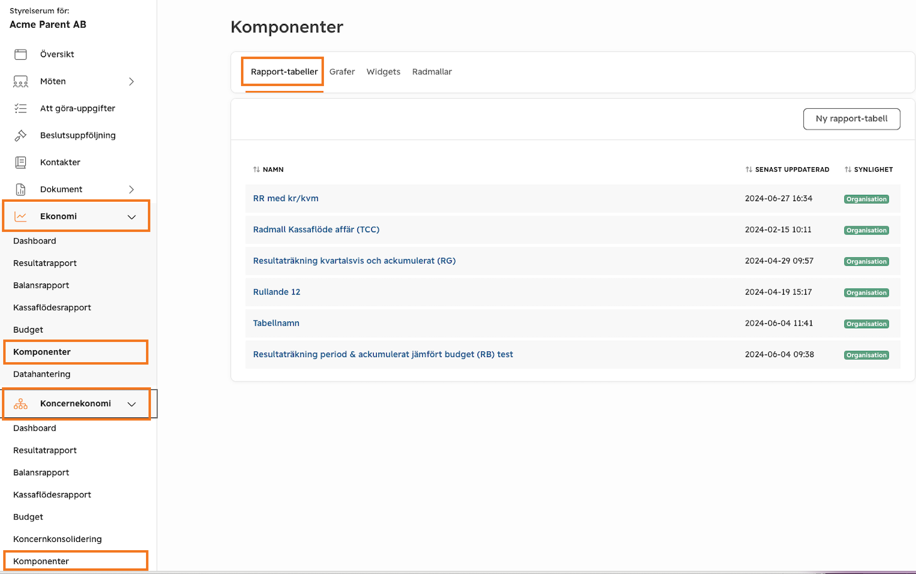Click the Ny rapport-tabell button

(852, 119)
